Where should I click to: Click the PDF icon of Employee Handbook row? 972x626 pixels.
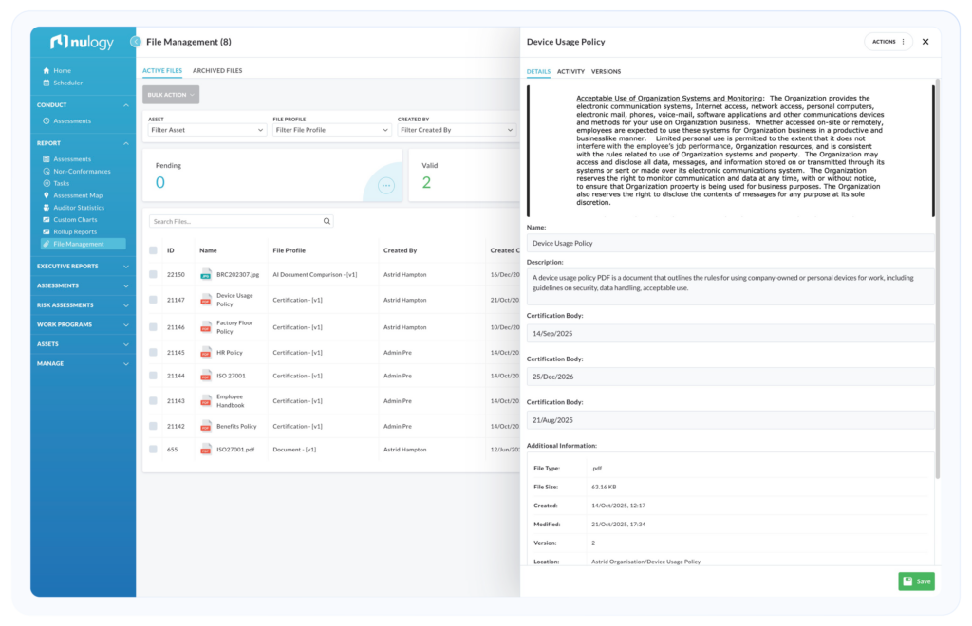[206, 401]
